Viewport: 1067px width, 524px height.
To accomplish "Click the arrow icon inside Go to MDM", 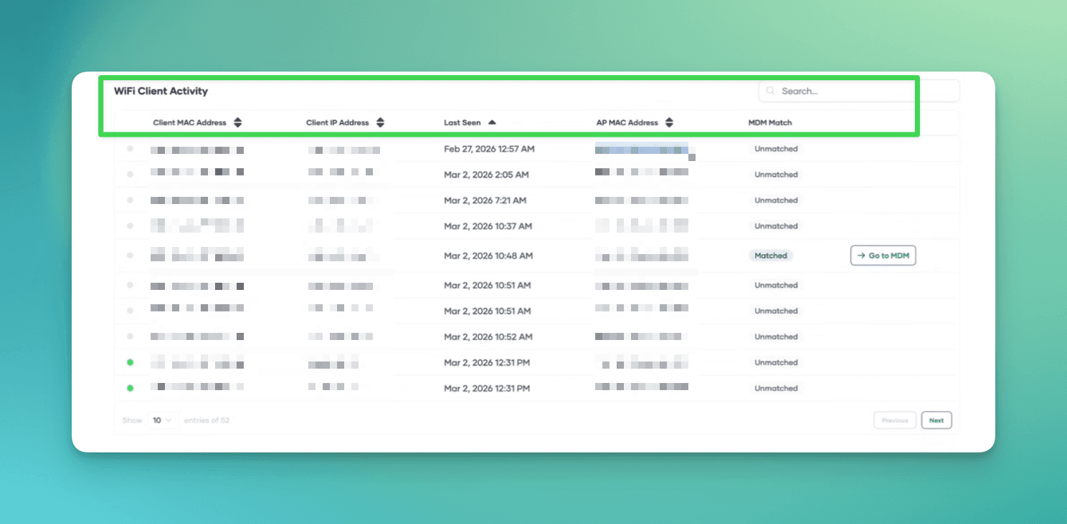I will pos(860,256).
